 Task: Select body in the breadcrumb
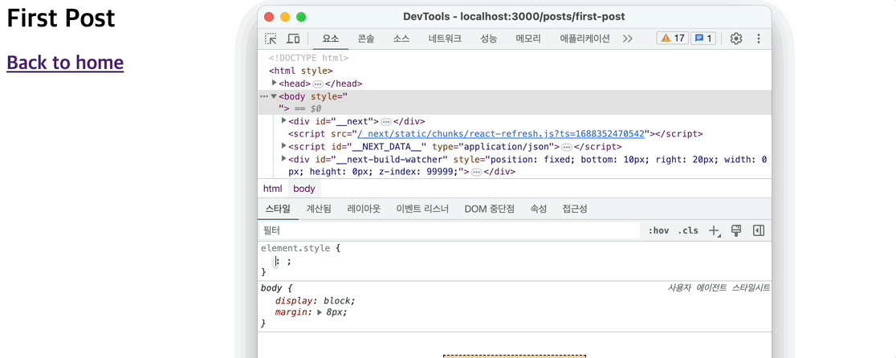304,189
